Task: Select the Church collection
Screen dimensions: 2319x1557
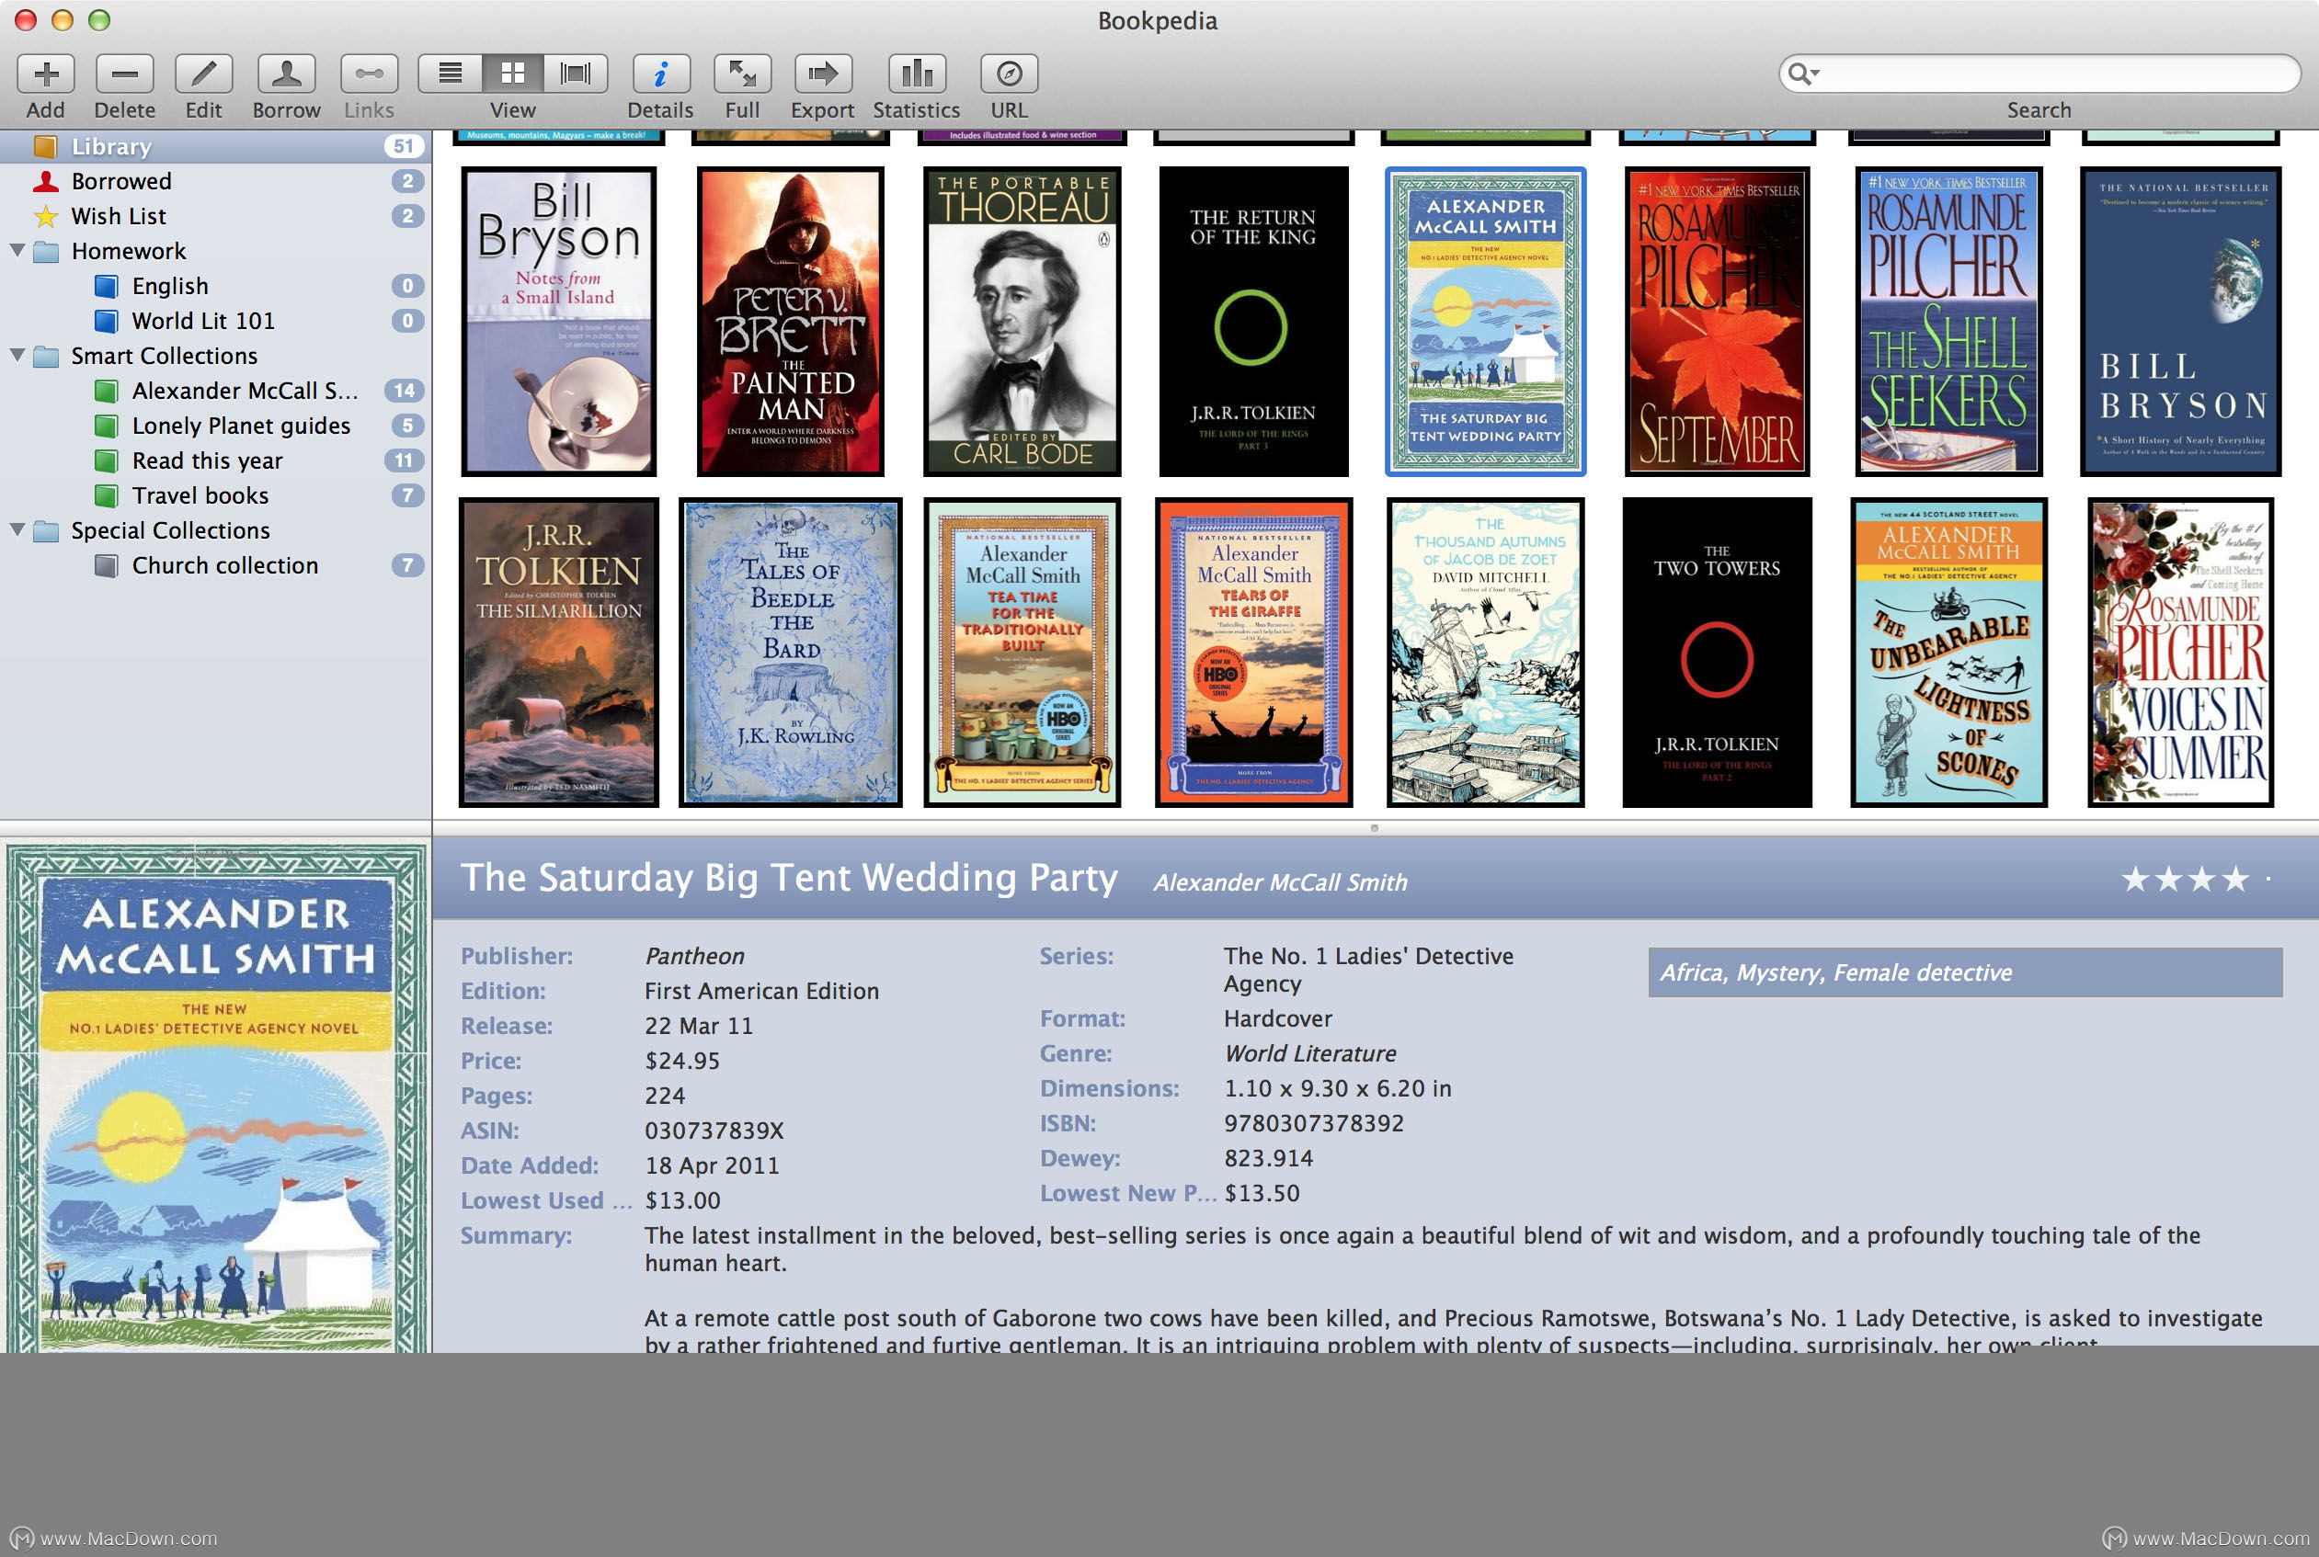Action: [x=215, y=565]
